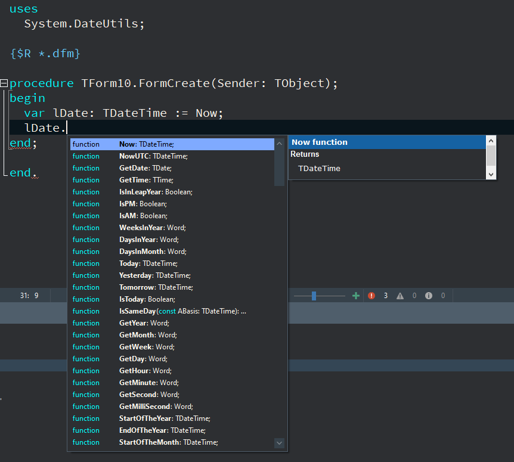The width and height of the screenshot is (514, 462).
Task: Click the {$R *.dfm} compiler directive
Action: [45, 54]
